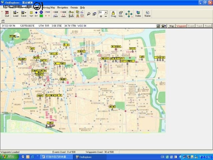213x160 pixels.
Task: Click the red plus track point icon
Action: coord(46,16)
